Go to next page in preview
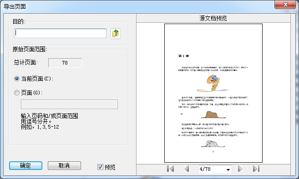The width and height of the screenshot is (299, 179). tap(240, 169)
